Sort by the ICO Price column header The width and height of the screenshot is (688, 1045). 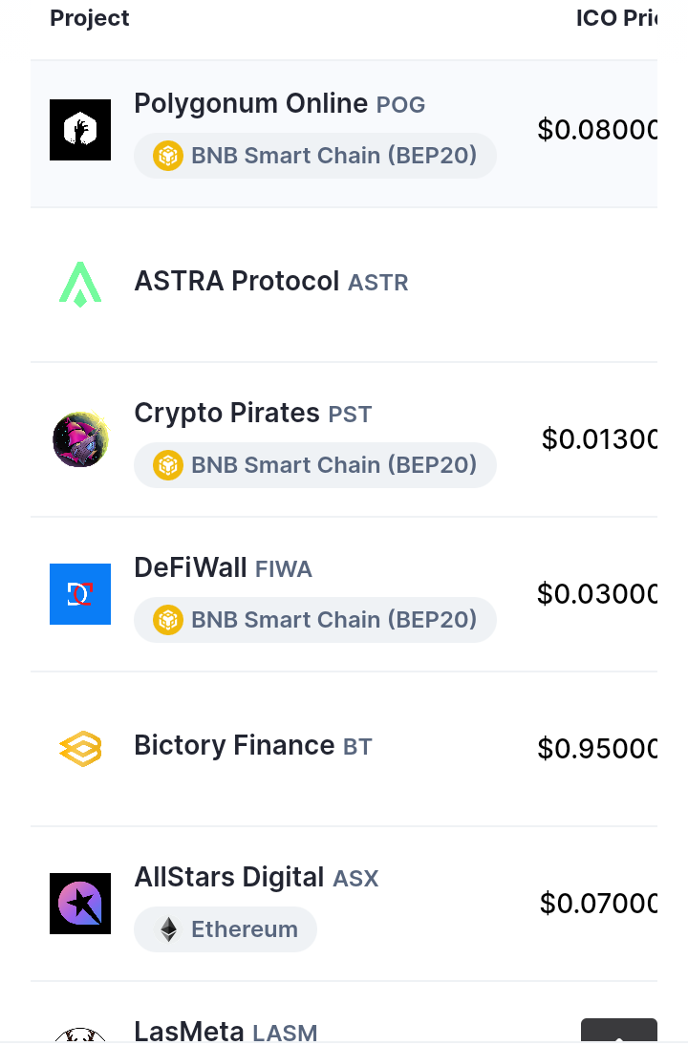pos(616,18)
